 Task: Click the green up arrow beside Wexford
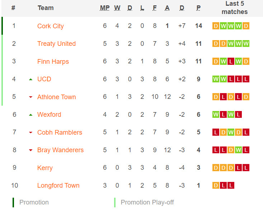tap(30, 115)
